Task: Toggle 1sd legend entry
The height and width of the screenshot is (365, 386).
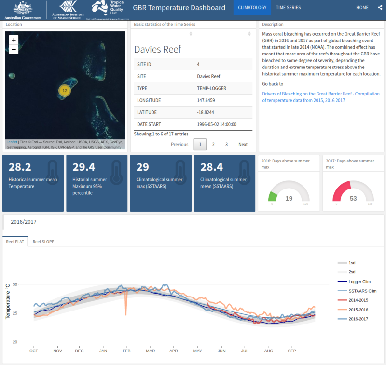Action: pos(346,263)
